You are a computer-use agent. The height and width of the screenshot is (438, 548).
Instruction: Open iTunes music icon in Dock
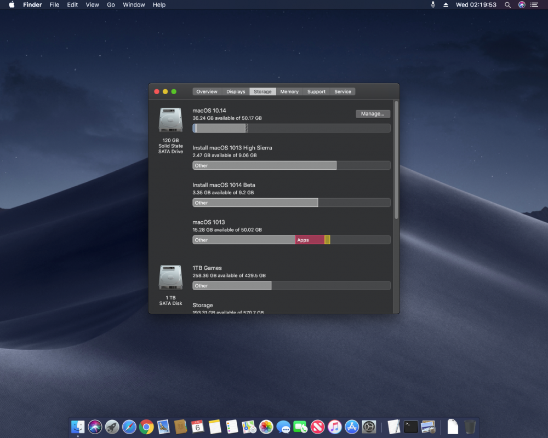[x=334, y=427]
